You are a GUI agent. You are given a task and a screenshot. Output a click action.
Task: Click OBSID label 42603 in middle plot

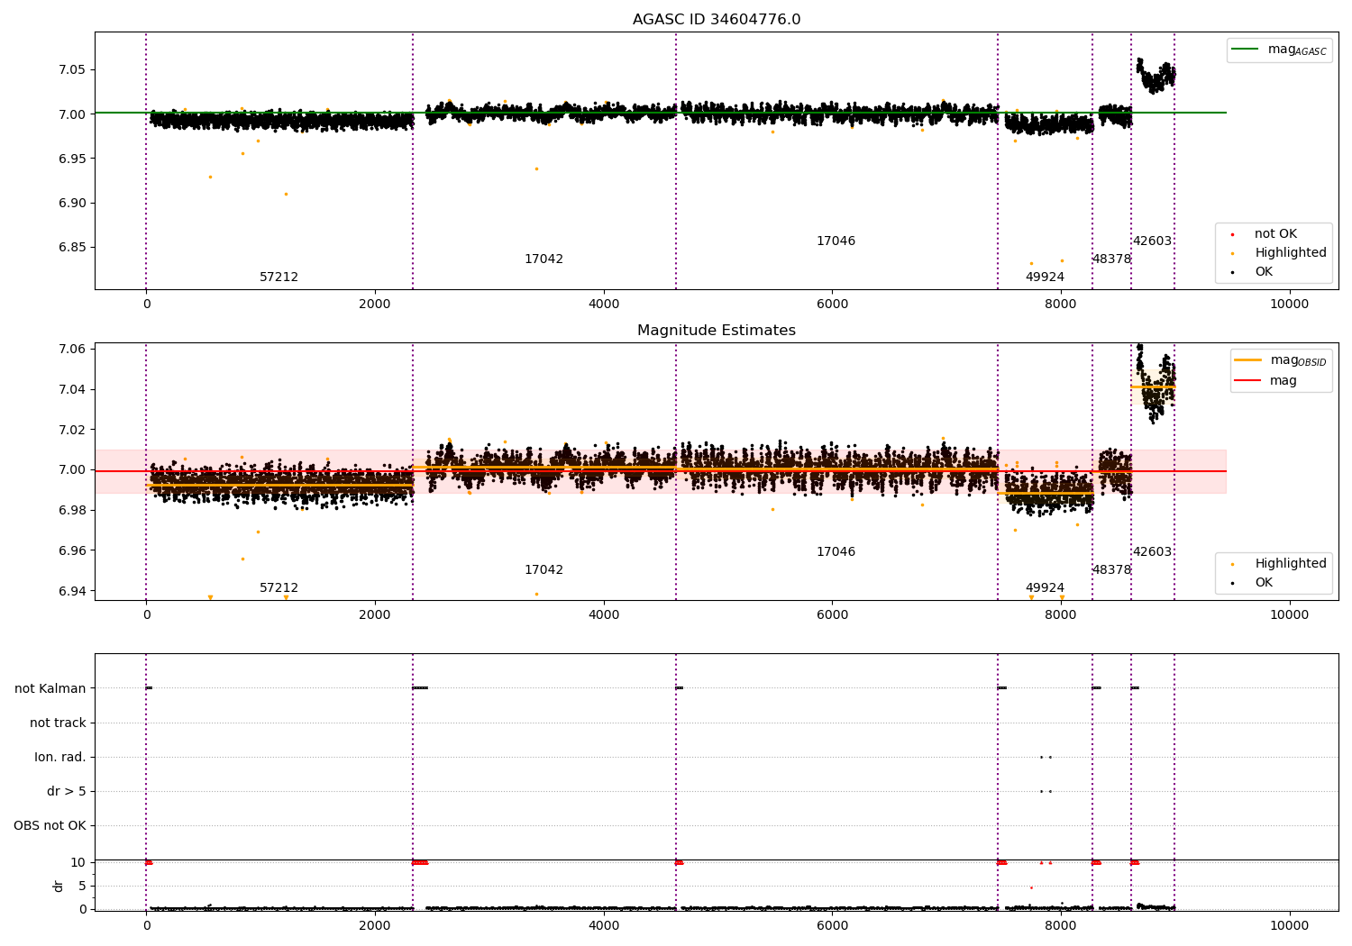coord(1152,552)
